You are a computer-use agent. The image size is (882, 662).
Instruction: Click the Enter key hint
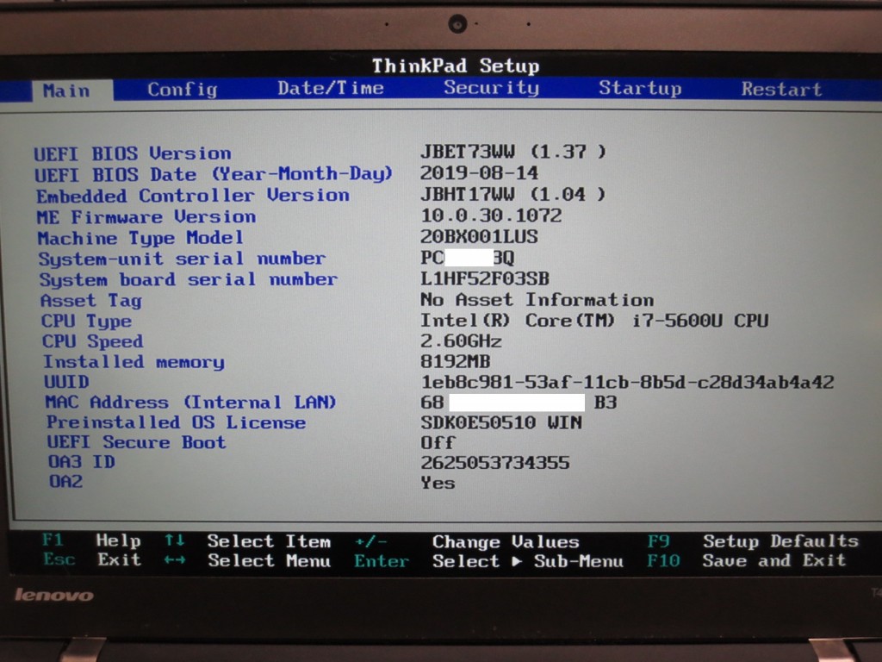382,561
